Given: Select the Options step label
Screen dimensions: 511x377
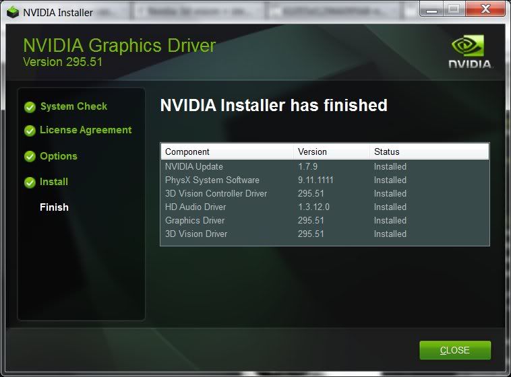Looking at the screenshot, I should [59, 156].
